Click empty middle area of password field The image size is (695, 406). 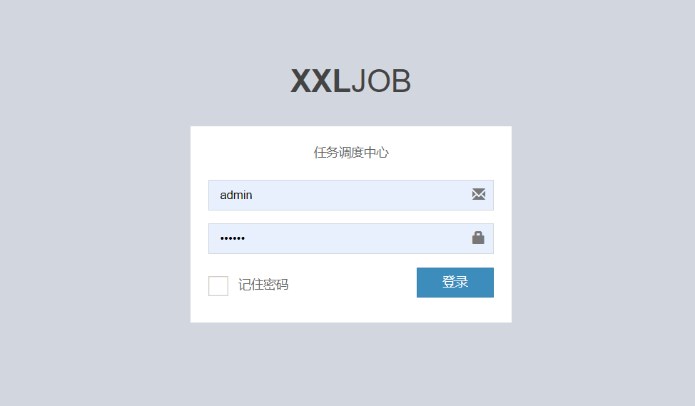[357, 238]
